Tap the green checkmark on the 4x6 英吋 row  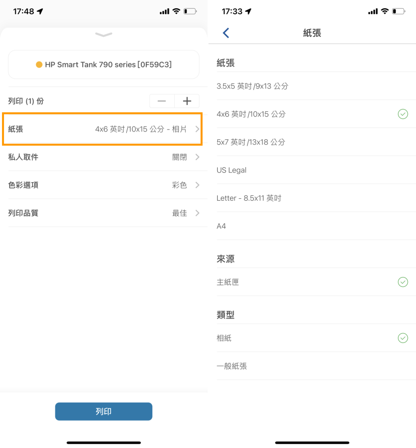403,114
